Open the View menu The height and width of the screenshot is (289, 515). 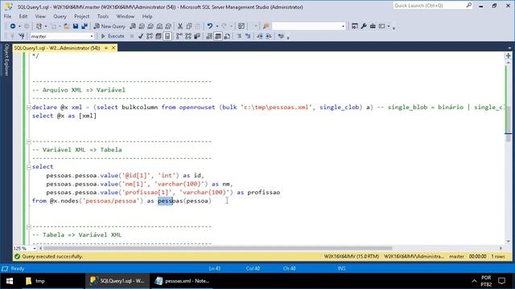(40, 16)
